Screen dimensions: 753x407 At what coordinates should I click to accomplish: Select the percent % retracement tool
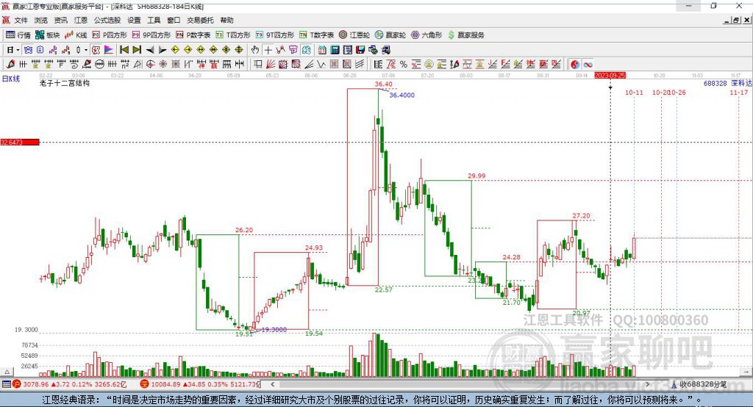404,64
